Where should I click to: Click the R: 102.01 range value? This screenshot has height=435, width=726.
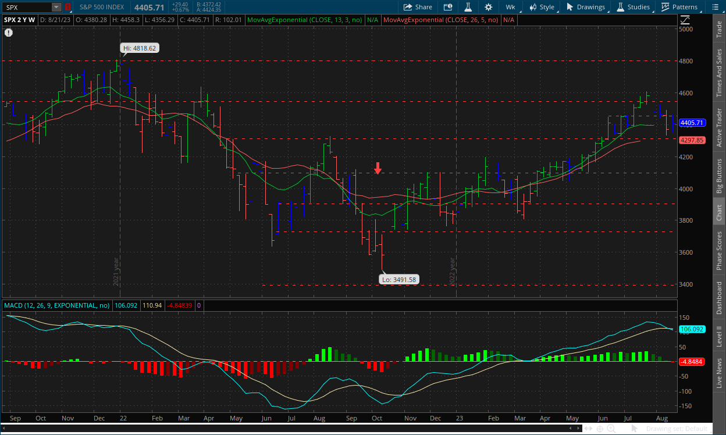click(228, 20)
